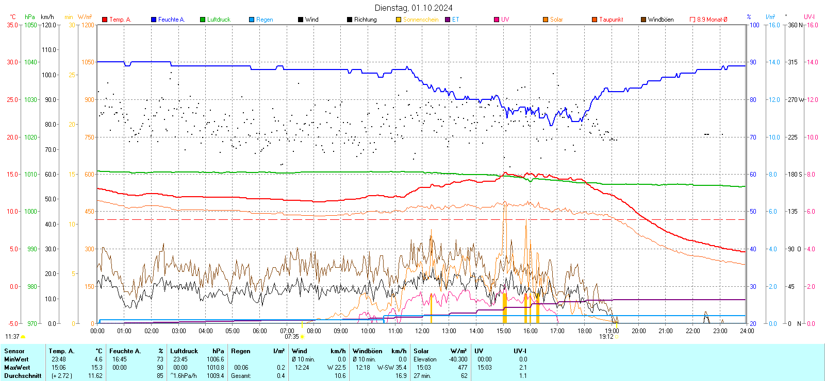Click the green Luftdruck legend marker

[203, 20]
